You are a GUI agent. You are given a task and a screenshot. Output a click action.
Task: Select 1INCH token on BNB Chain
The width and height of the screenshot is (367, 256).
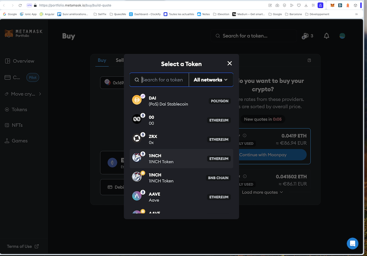[x=181, y=178]
